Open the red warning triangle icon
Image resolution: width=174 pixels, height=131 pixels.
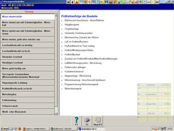point(77,2)
